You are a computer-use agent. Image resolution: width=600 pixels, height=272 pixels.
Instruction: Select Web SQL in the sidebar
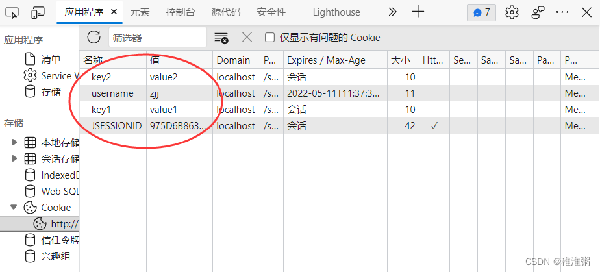point(60,191)
